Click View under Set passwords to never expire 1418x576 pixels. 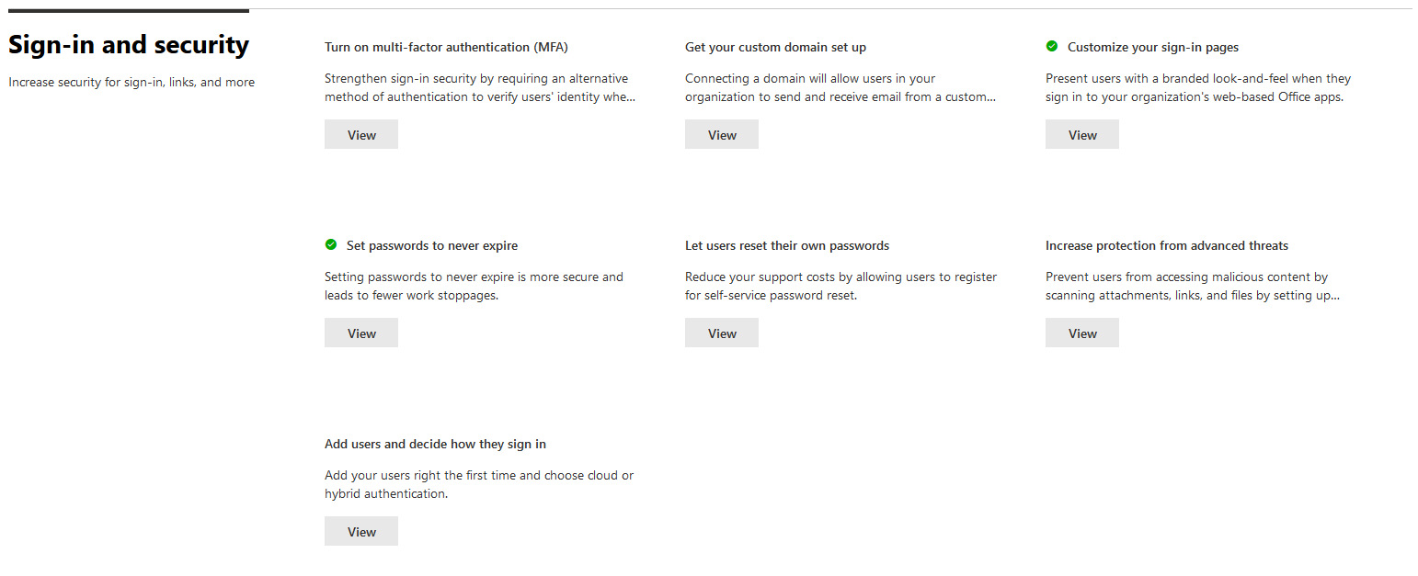(361, 333)
